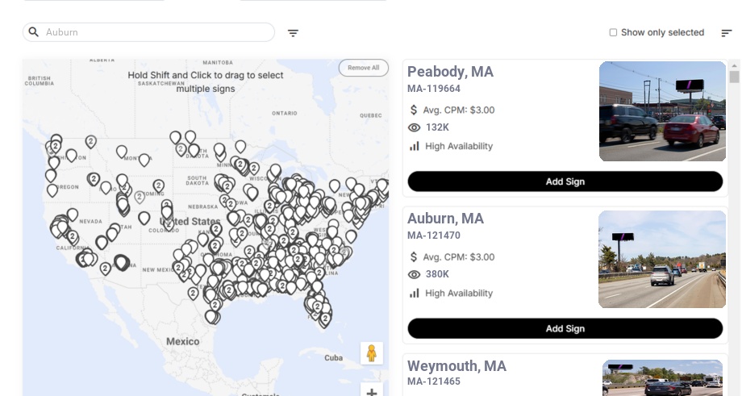Screen dimensions: 742x396
Task: Open the filter options icon beside search
Action: (x=293, y=33)
